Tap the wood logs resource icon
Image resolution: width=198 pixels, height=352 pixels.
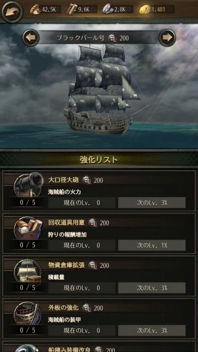point(72,9)
